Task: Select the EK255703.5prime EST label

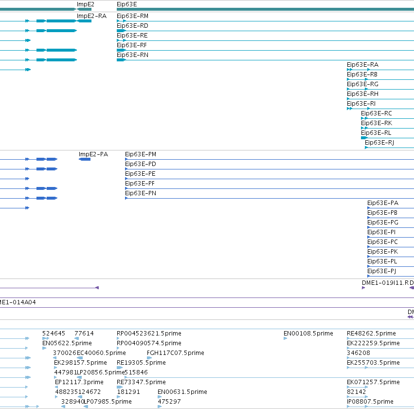Action: point(373,363)
